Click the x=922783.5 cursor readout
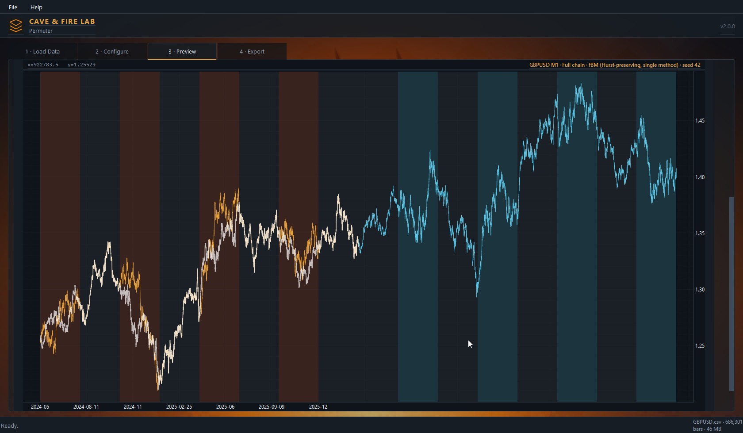The height and width of the screenshot is (433, 743). tap(43, 65)
